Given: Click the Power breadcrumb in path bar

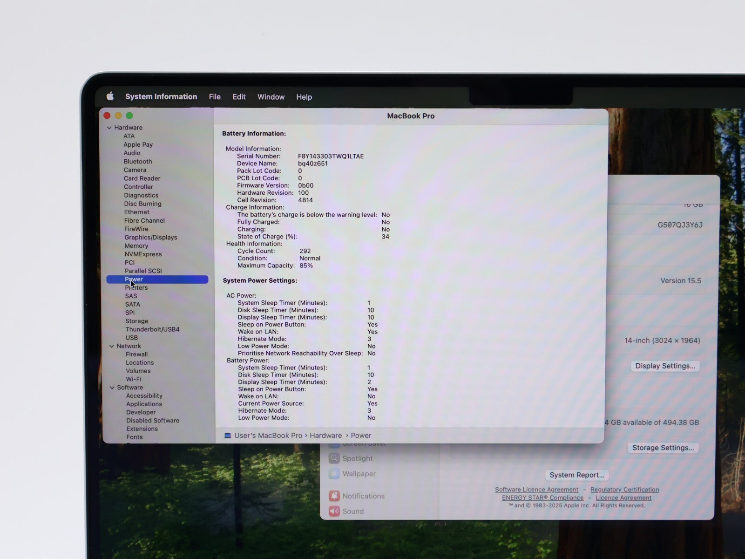Looking at the screenshot, I should tap(361, 436).
